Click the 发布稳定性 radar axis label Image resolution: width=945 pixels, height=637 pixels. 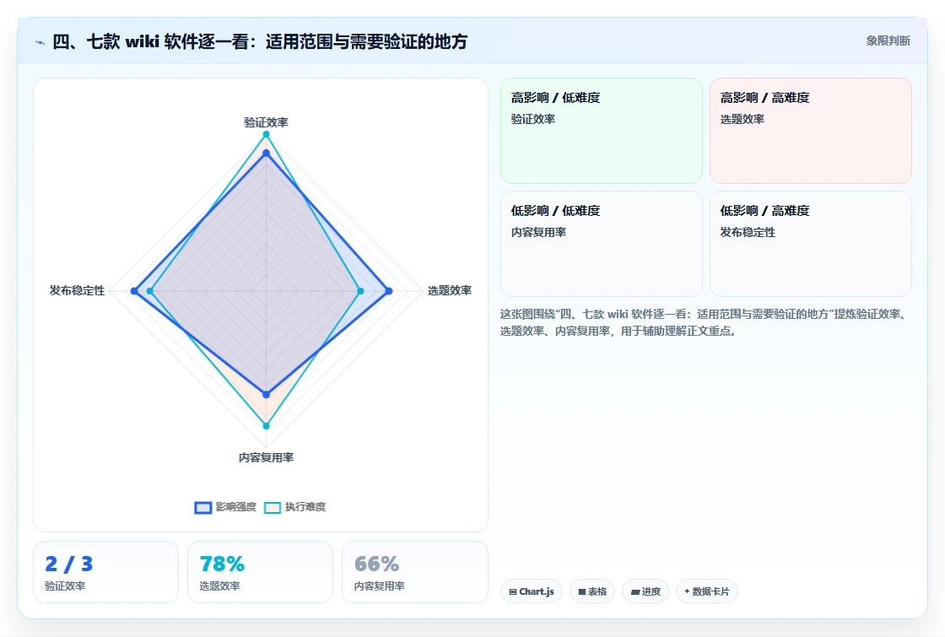point(77,290)
